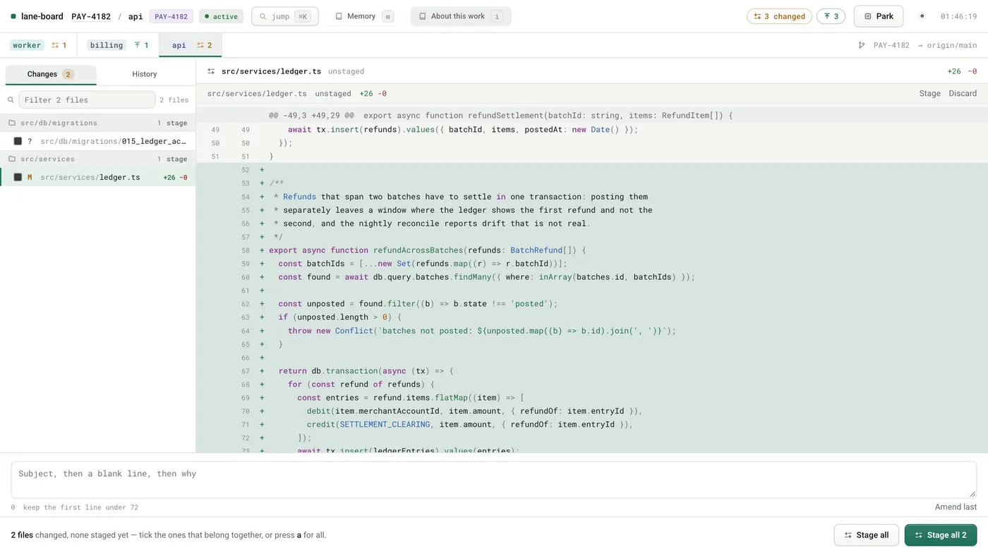Click the 'keep the first line under 72' hint
Image resolution: width=988 pixels, height=553 pixels.
coord(80,507)
